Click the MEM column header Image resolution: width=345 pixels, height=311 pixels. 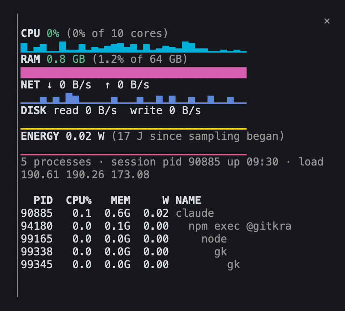tap(121, 200)
